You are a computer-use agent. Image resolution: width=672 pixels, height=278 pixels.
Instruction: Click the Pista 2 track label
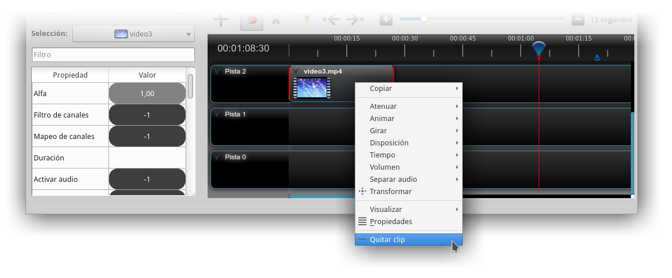(235, 71)
